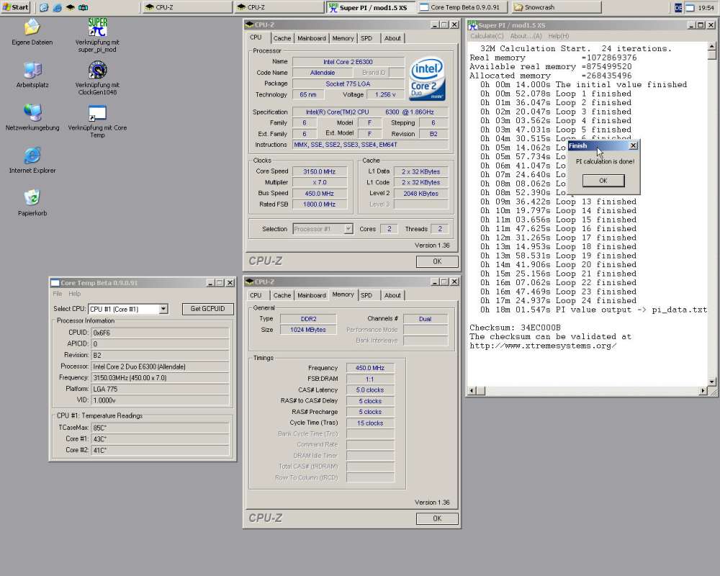This screenshot has height=576, width=720.
Task: Click the camera quick launch icon
Action: coord(83,7)
